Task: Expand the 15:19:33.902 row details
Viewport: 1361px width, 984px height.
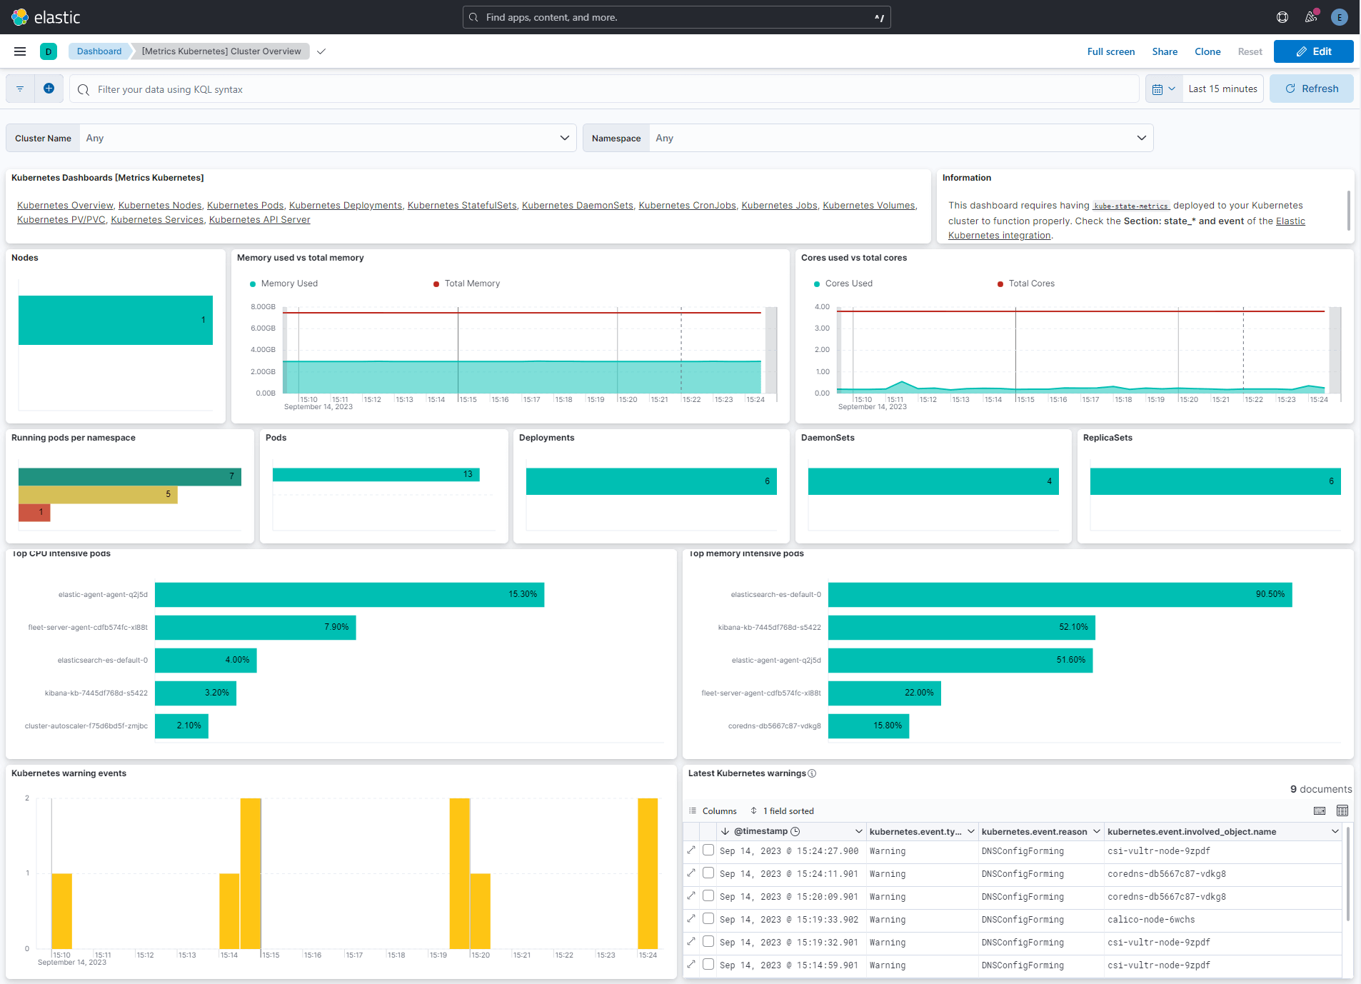Action: (691, 919)
